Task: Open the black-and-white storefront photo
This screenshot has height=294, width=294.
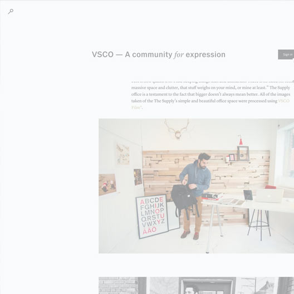Action: tap(197, 286)
